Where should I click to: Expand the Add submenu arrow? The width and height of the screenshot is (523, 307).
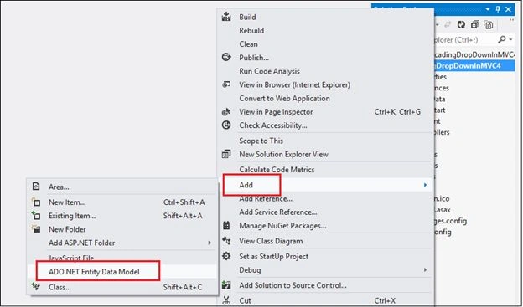425,185
